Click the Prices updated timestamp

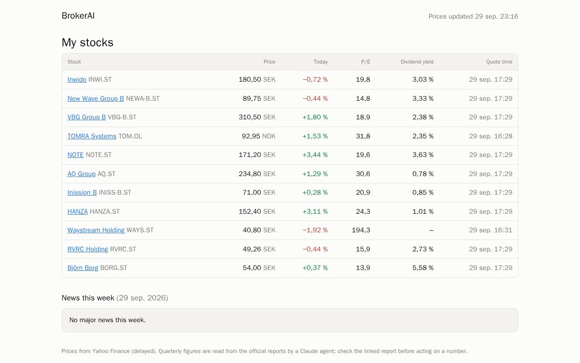click(474, 16)
